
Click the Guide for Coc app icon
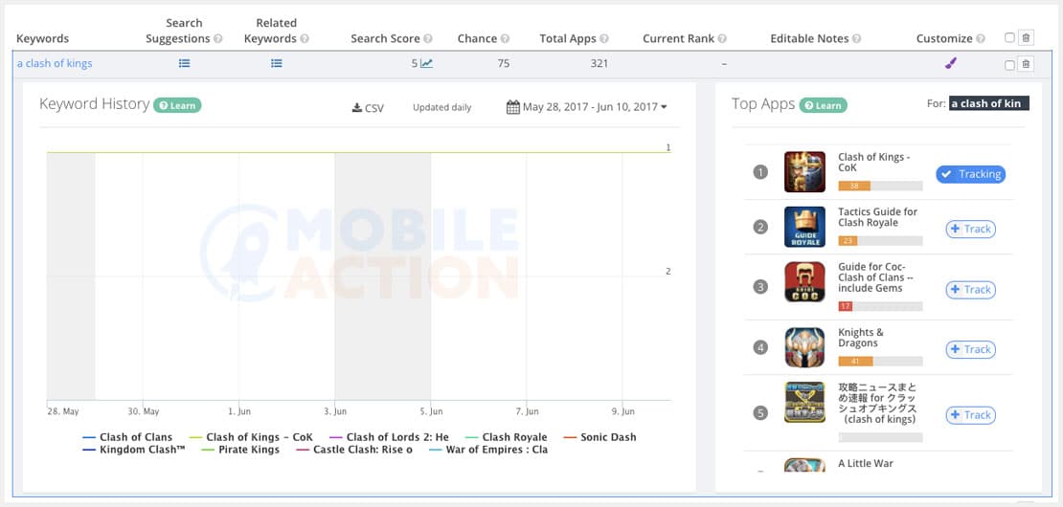coord(804,281)
